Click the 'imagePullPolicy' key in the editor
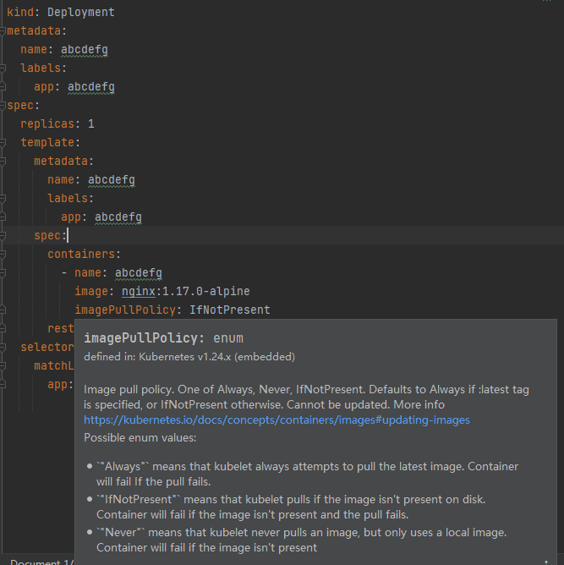 [125, 310]
